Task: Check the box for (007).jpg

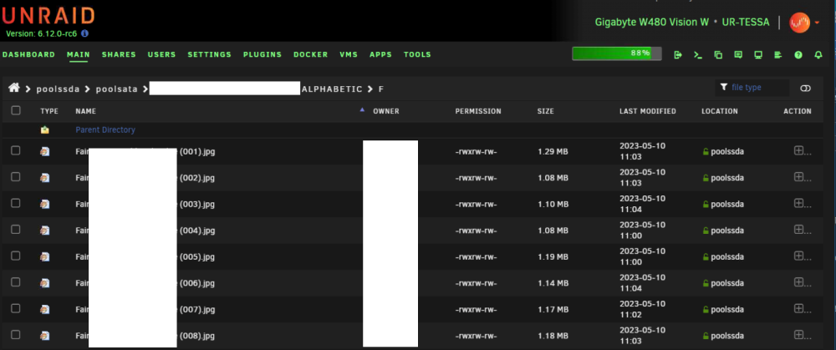Action: [15, 308]
